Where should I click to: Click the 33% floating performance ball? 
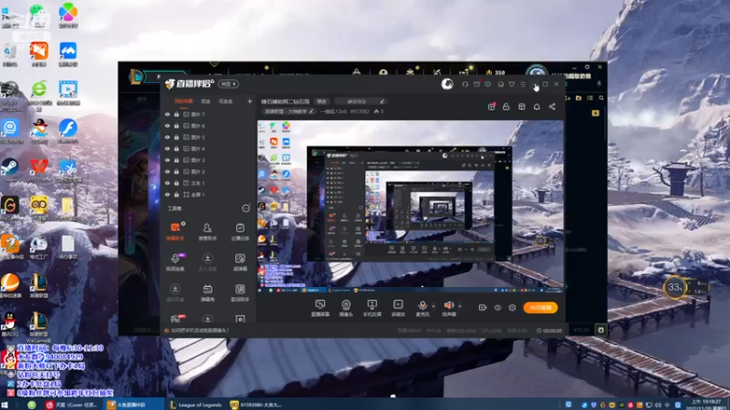click(x=674, y=287)
